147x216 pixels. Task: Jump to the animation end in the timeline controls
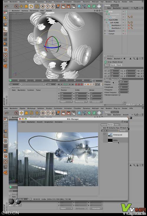[73, 84]
